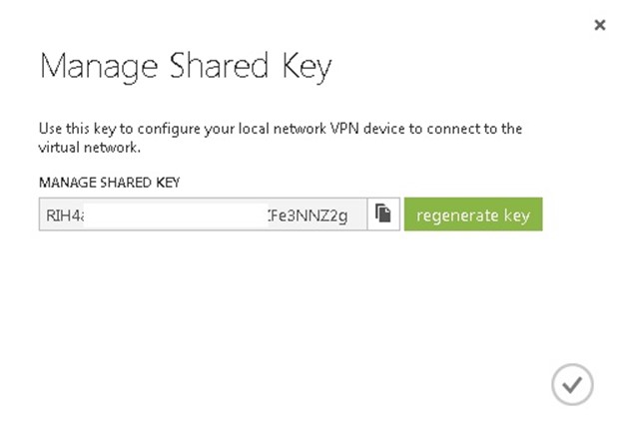Generate a new shared key

pos(473,214)
